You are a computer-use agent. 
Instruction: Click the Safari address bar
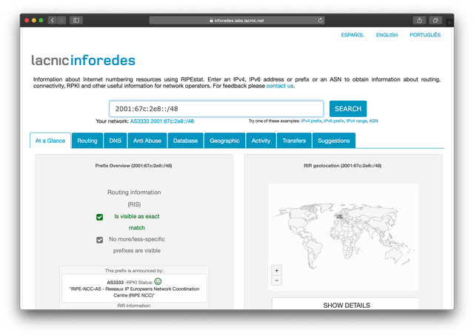[237, 21]
